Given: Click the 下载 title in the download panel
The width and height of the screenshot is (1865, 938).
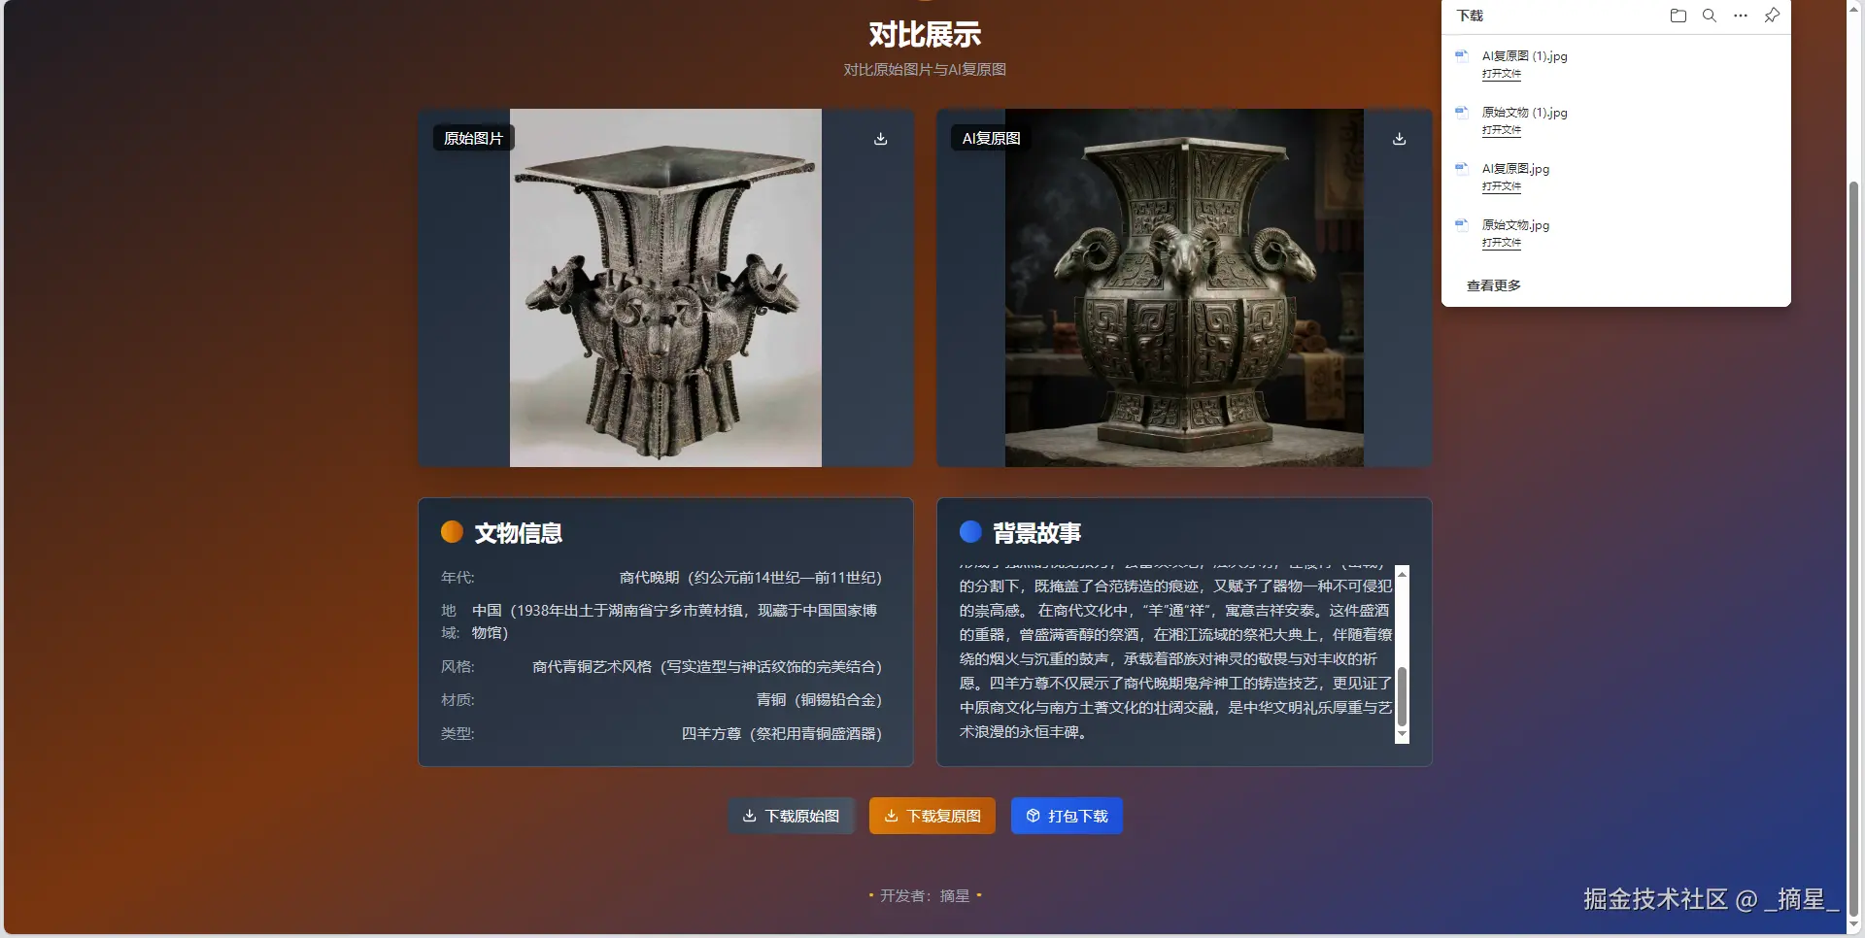Looking at the screenshot, I should 1470,16.
